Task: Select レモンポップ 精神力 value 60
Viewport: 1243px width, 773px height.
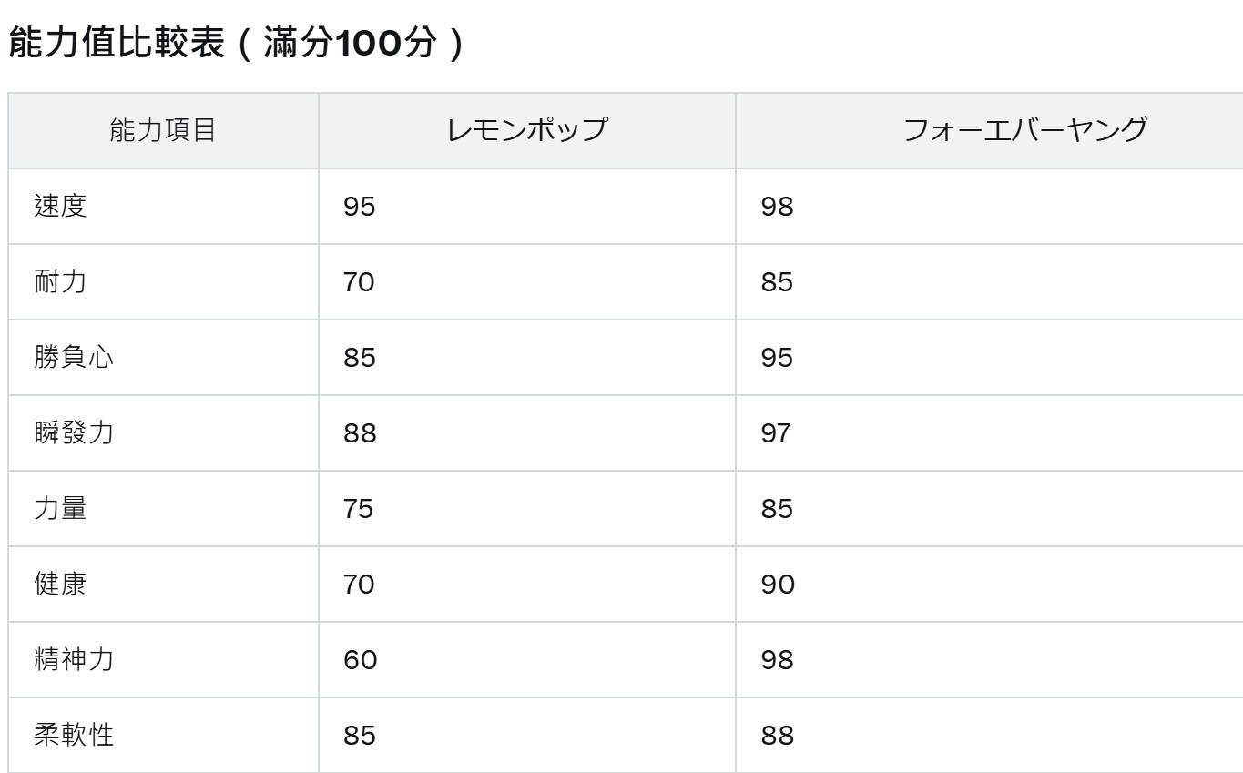Action: pyautogui.click(x=360, y=660)
